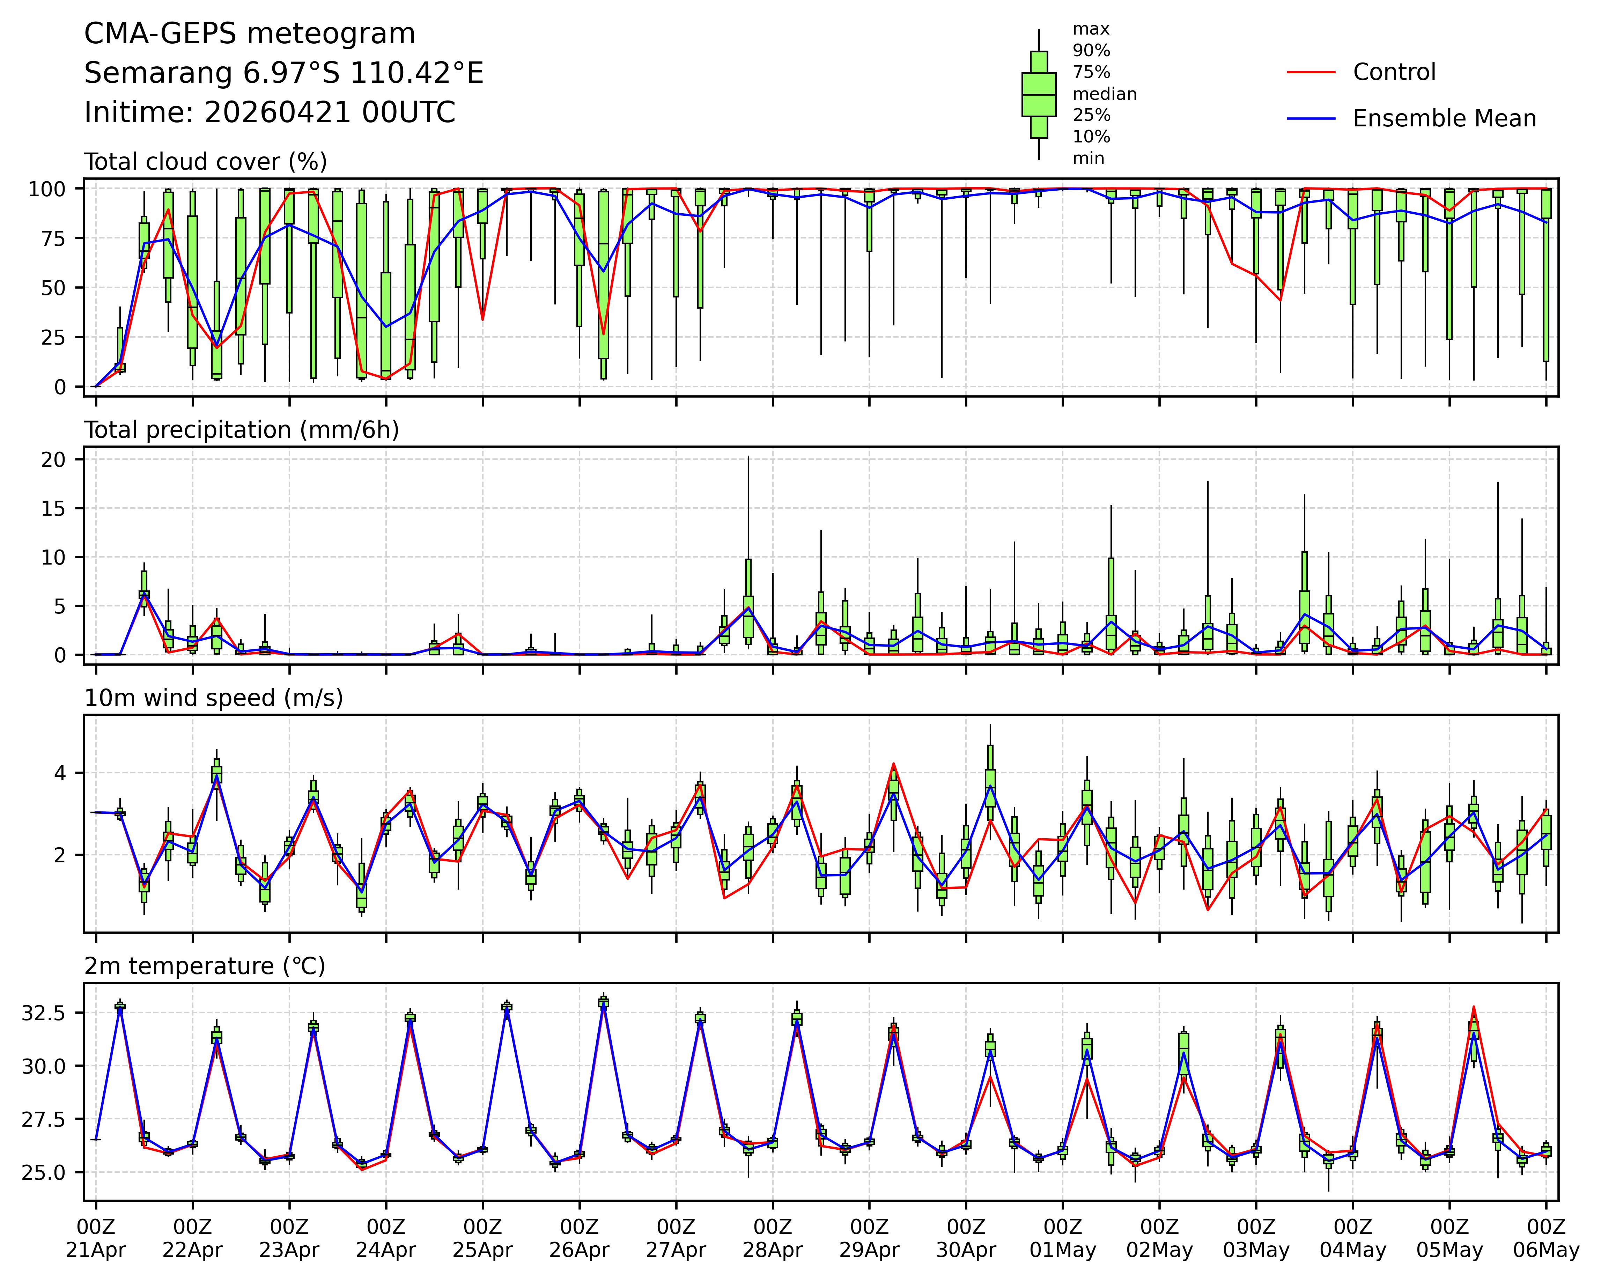This screenshot has width=1601, height=1282.
Task: Click the red Control legend line
Action: point(1311,72)
